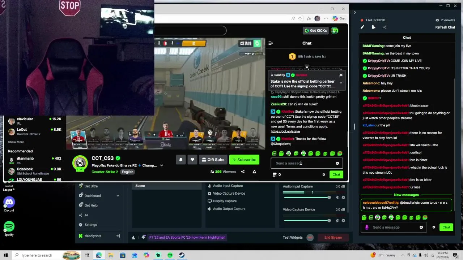Click Show More under followed channels
The width and height of the screenshot is (463, 260).
16,142
